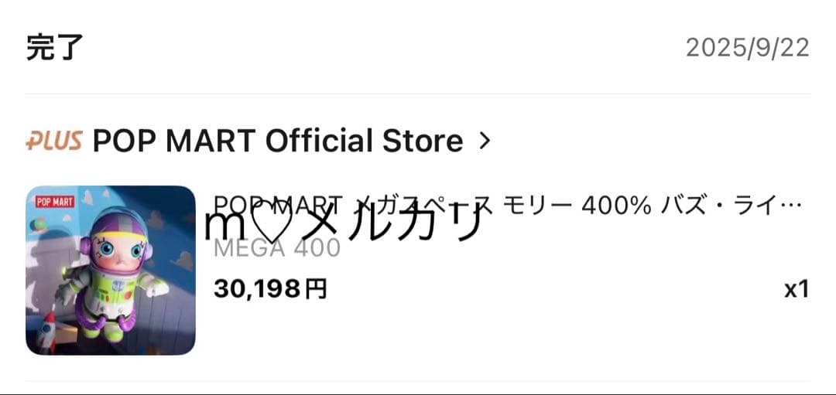Open the Buzz Lightyear Molly product thumbnail
836x395 pixels.
(111, 270)
